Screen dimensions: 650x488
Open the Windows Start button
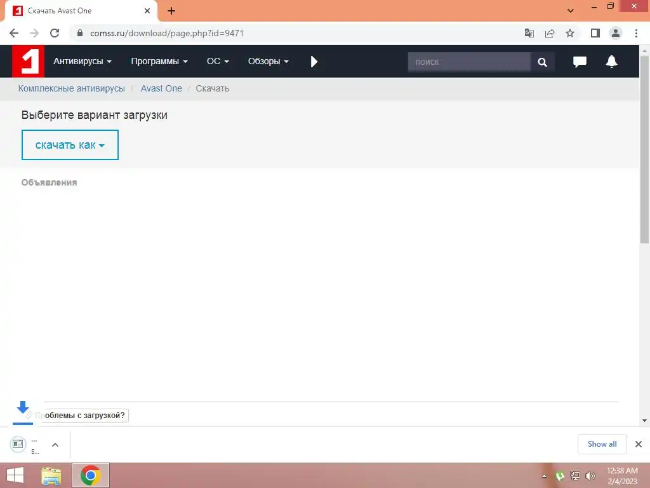click(15, 475)
